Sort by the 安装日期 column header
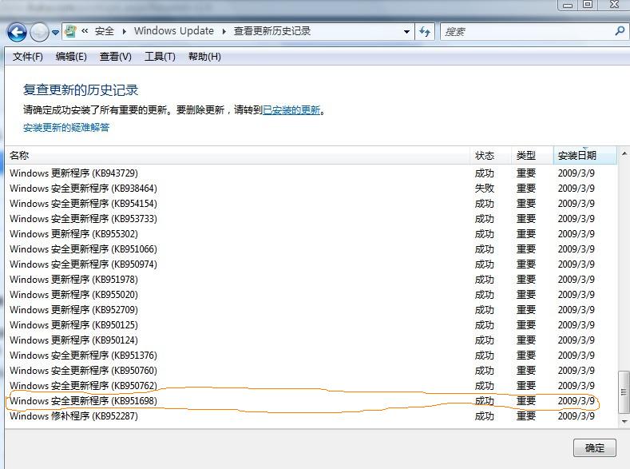The width and height of the screenshot is (630, 469). 584,156
